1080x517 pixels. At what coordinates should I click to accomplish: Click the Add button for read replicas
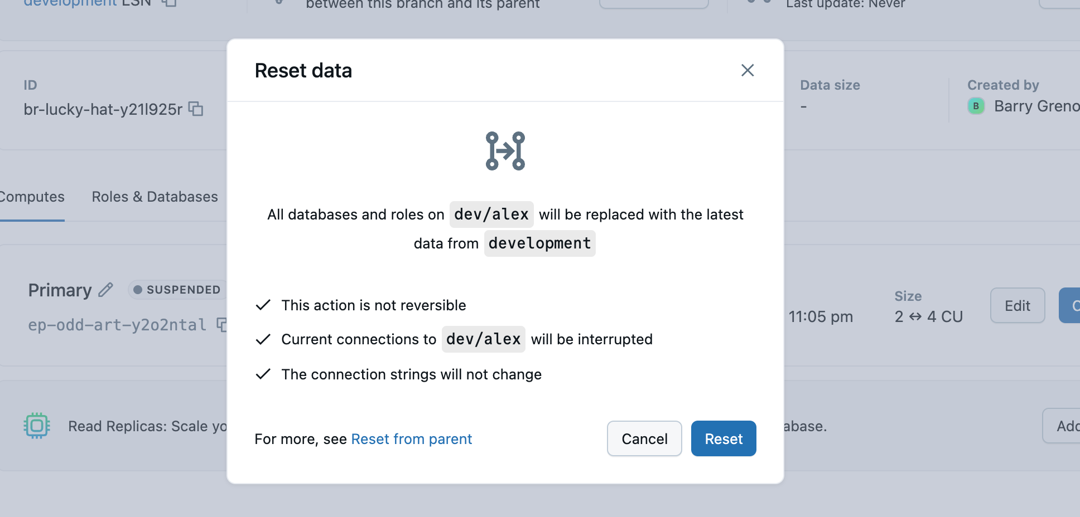[x=1068, y=426]
